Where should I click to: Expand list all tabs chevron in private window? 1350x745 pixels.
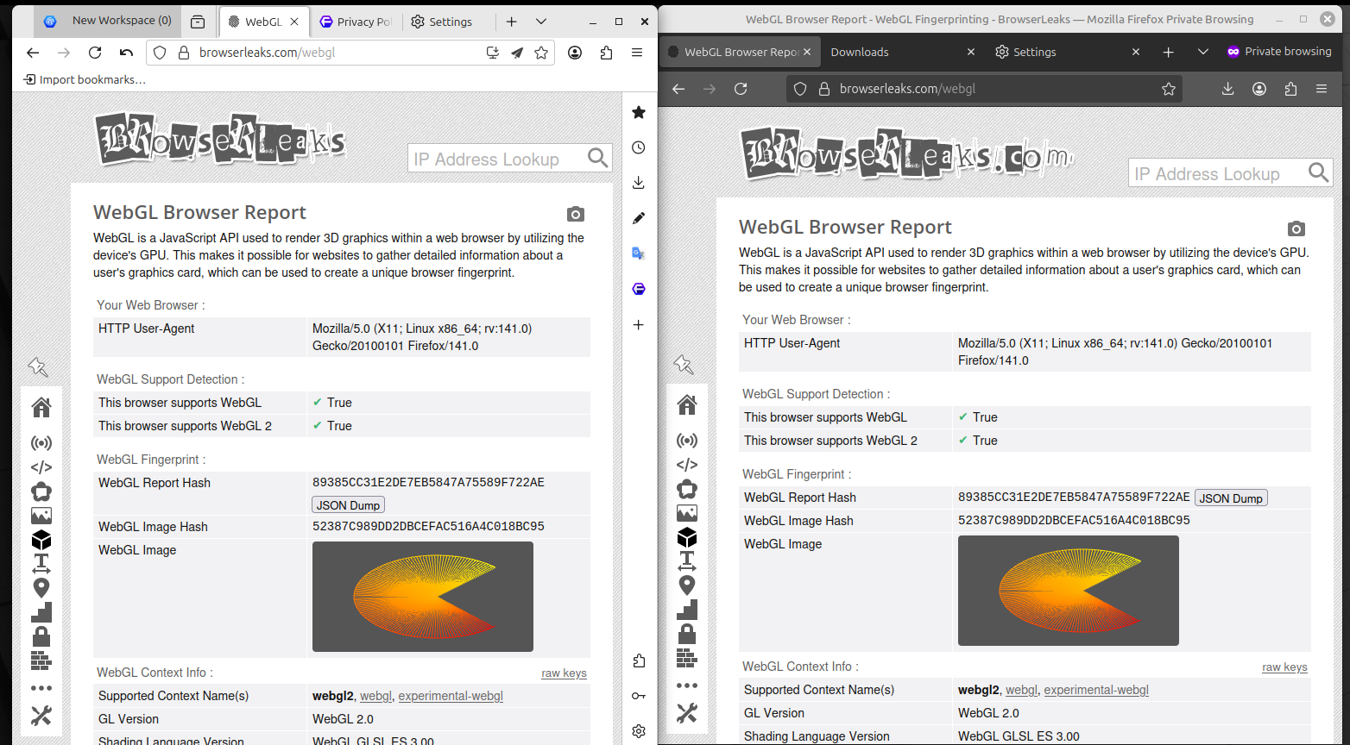tap(1202, 52)
